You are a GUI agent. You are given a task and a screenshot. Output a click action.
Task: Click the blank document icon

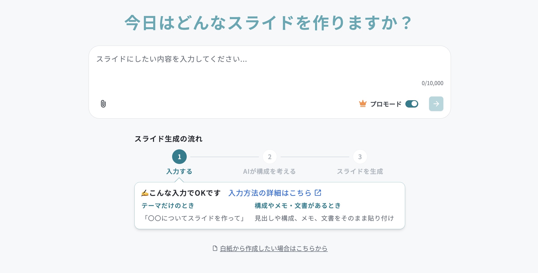[215, 248]
